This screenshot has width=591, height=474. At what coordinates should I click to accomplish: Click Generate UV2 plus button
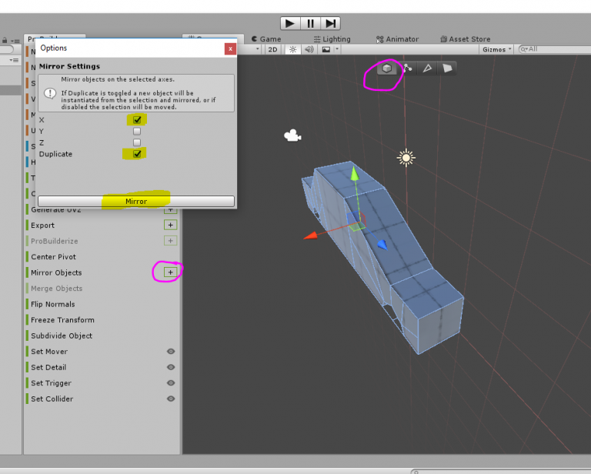pos(170,209)
